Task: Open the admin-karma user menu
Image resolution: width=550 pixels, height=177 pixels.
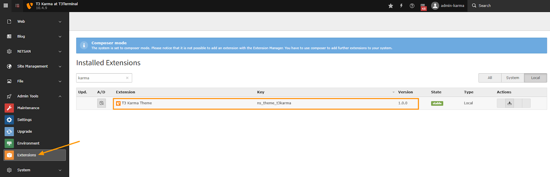Action: pos(448,6)
